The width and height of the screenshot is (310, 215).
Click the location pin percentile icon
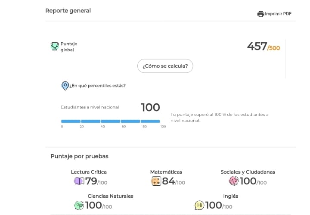tap(65, 86)
